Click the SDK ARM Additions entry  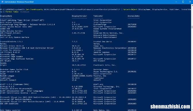tap(9, 104)
